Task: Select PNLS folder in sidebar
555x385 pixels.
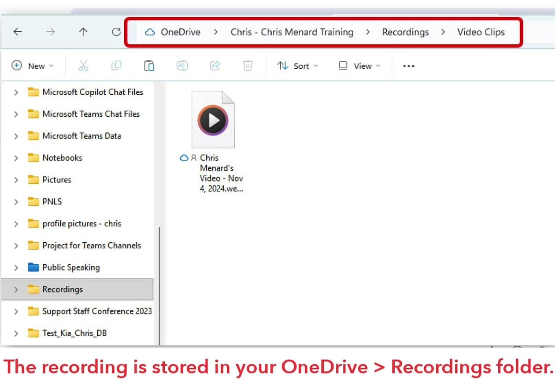Action: click(52, 202)
